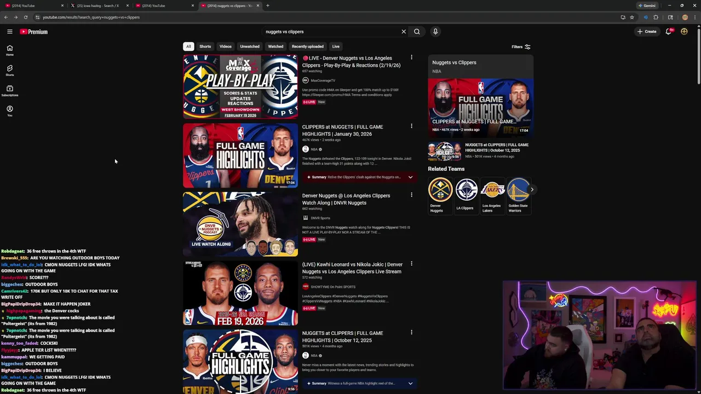Select the Shorts filter chip
The width and height of the screenshot is (701, 394).
(x=205, y=47)
